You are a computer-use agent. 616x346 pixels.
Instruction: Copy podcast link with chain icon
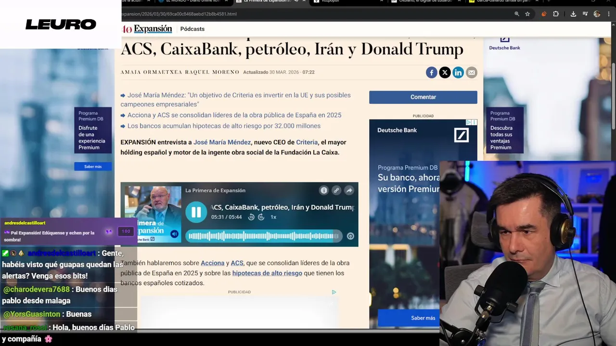tap(336, 190)
